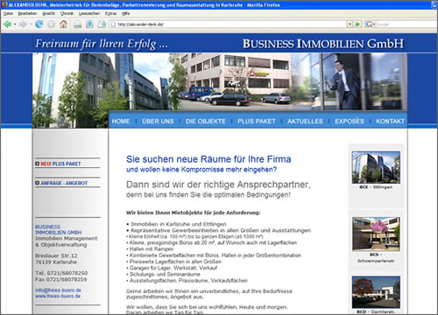Click the ANFRAGE - ANGEBOT sidebar link
Image resolution: width=438 pixels, height=315 pixels.
(x=64, y=183)
